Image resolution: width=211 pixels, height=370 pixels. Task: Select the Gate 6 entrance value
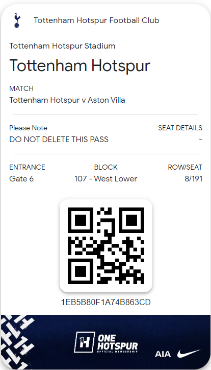tap(21, 179)
